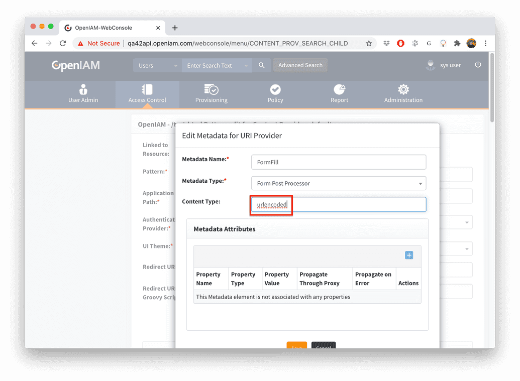Click the blue plus icon to add attribute
This screenshot has height=381, width=520.
[409, 256]
